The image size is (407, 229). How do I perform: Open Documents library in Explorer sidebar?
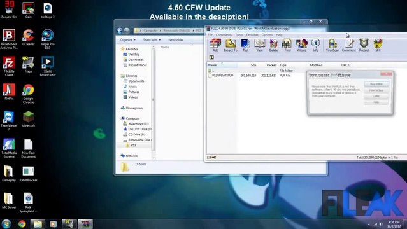(134, 81)
